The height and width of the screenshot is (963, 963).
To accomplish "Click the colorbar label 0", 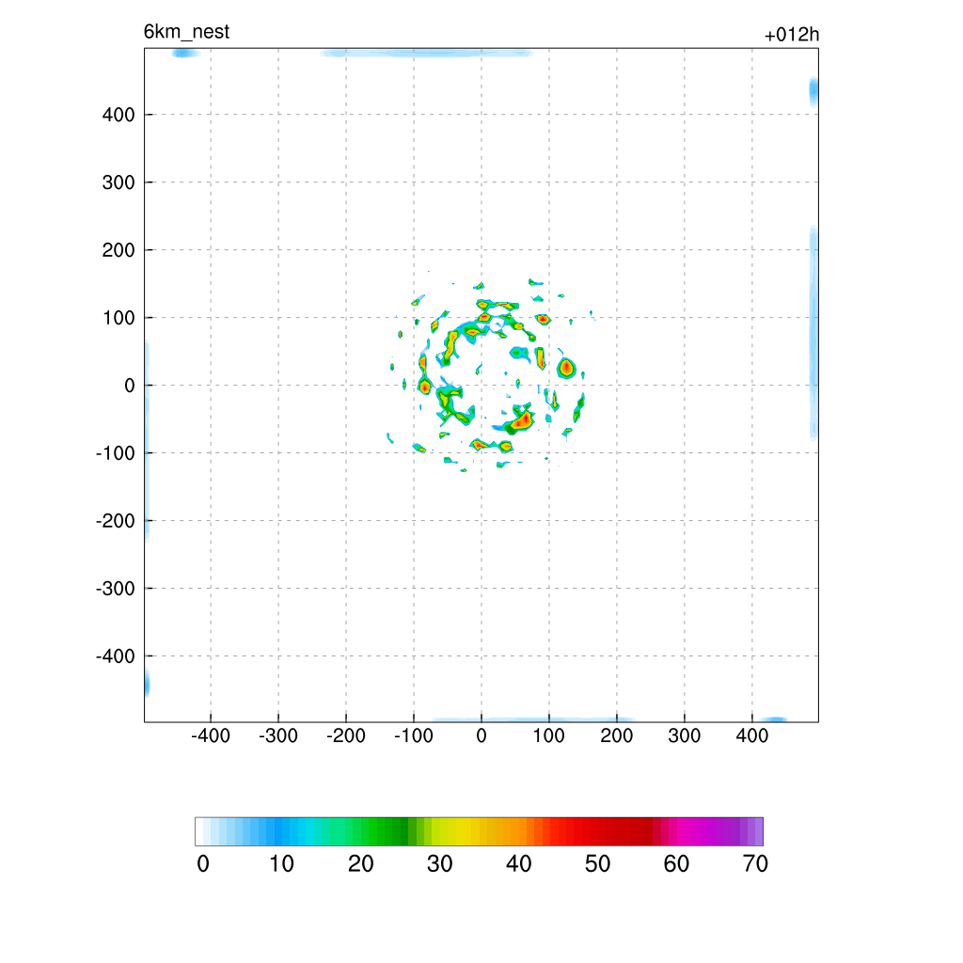I will pos(203,864).
